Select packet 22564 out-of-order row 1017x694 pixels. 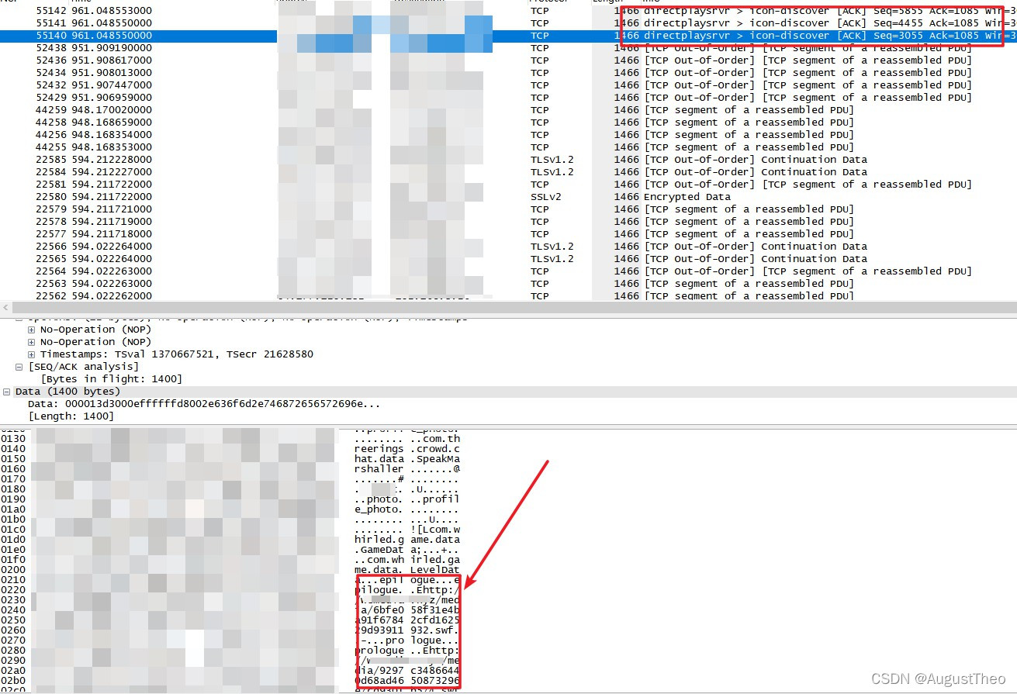[508, 271]
